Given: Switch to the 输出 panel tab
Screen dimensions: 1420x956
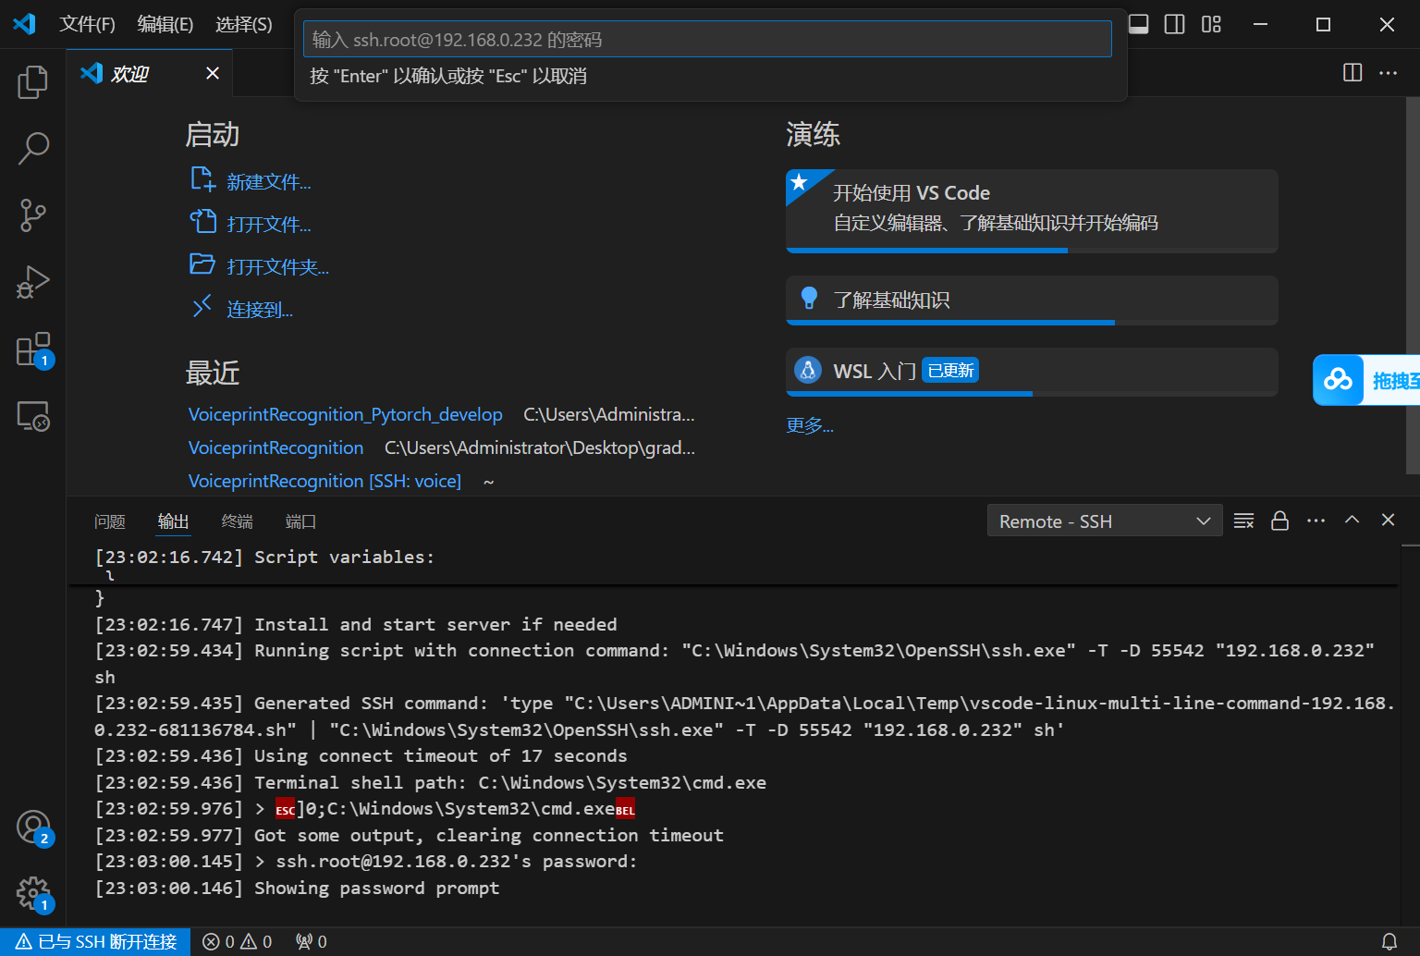Looking at the screenshot, I should coord(173,521).
